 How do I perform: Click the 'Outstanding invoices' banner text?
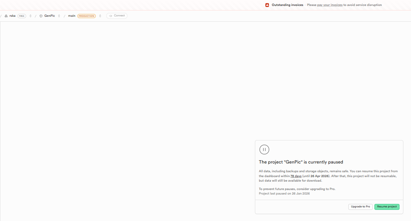click(x=287, y=5)
